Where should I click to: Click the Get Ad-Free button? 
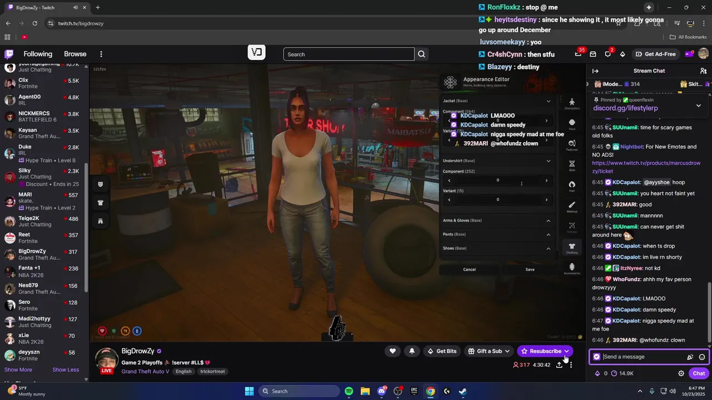tap(655, 54)
